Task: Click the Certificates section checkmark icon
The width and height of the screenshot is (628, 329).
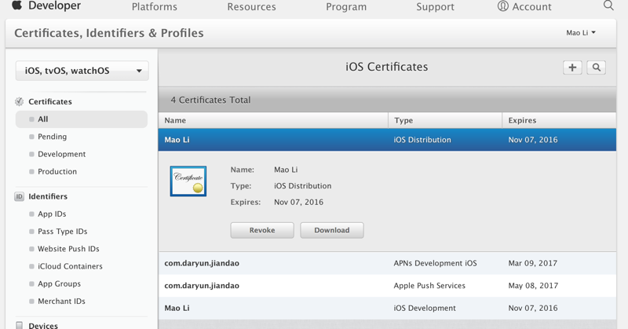Action: (20, 101)
